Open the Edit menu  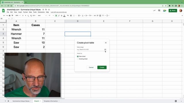click(x=11, y=12)
